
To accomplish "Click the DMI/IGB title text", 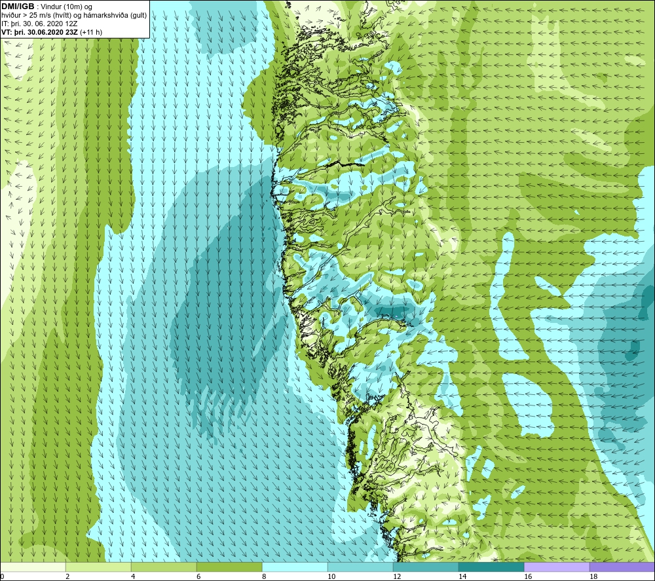I will [x=18, y=7].
